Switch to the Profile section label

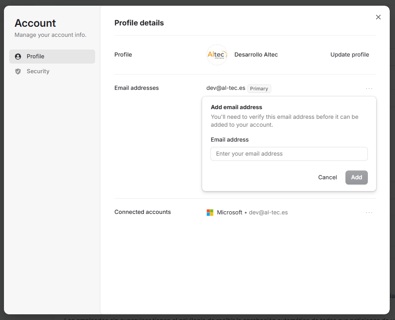[x=36, y=57]
